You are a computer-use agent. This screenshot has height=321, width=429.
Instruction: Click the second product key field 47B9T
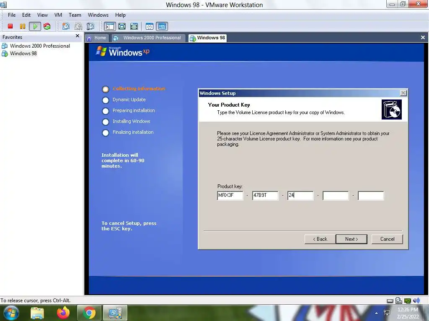point(265,196)
